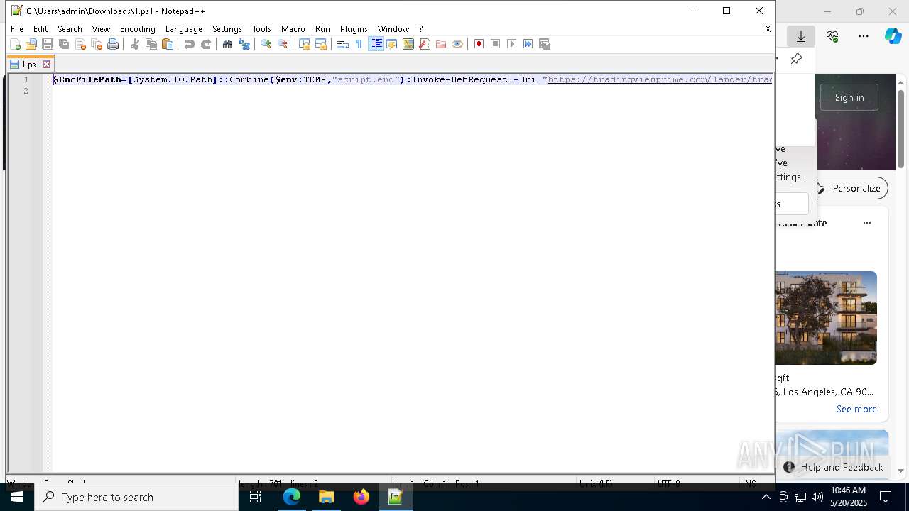Toggle the Indent Guide toolbar icon
Viewport: 909px width, 511px height.
click(x=376, y=44)
